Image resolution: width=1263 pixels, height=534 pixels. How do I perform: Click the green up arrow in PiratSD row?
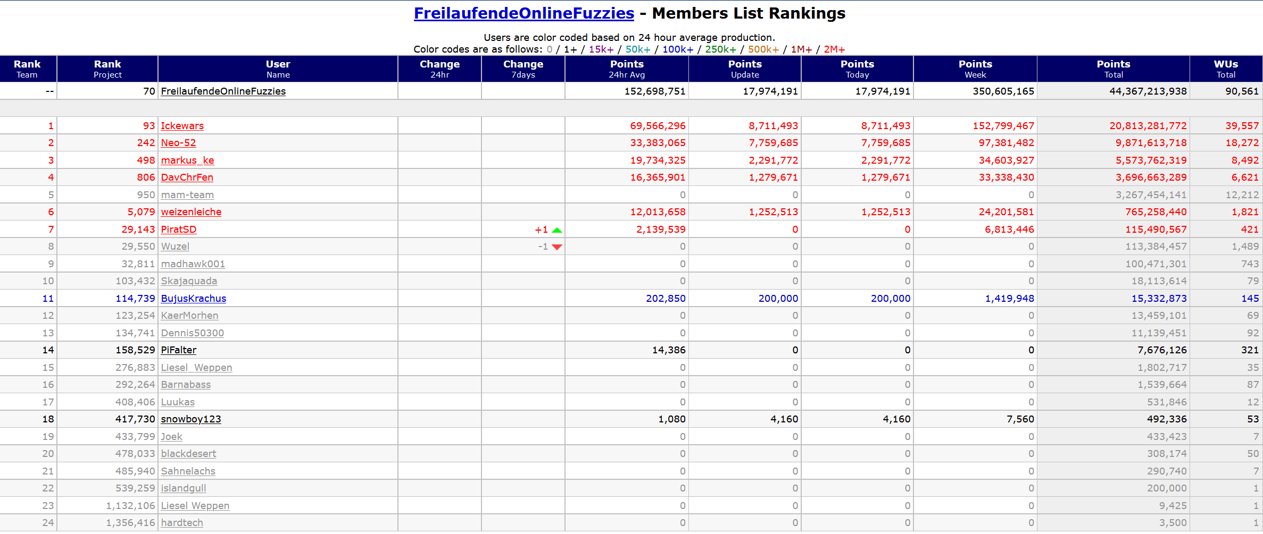click(x=557, y=230)
